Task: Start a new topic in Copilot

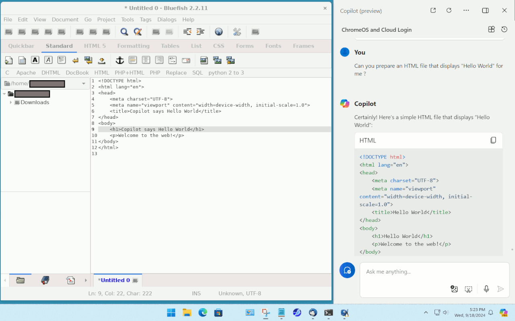Action: click(347, 270)
